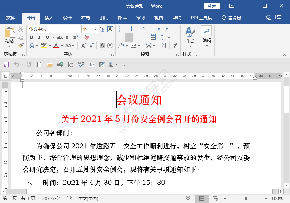Toggle Bold formatting
This screenshot has height=203, width=290.
pyautogui.click(x=32, y=37)
